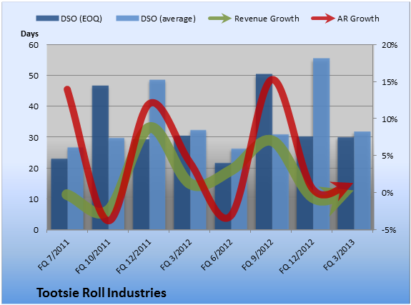
Task: Click the 'FQ 12/2011' axis label
Action: point(134,257)
